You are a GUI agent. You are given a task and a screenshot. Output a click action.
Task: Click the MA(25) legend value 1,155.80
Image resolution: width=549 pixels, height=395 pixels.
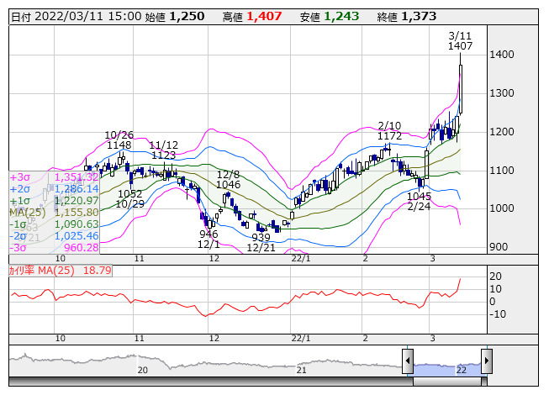tap(77, 213)
